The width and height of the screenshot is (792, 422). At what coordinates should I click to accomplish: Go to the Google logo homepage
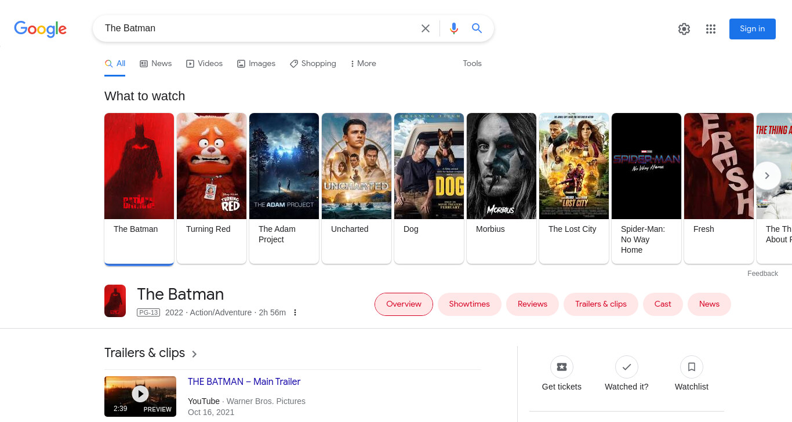[41, 29]
